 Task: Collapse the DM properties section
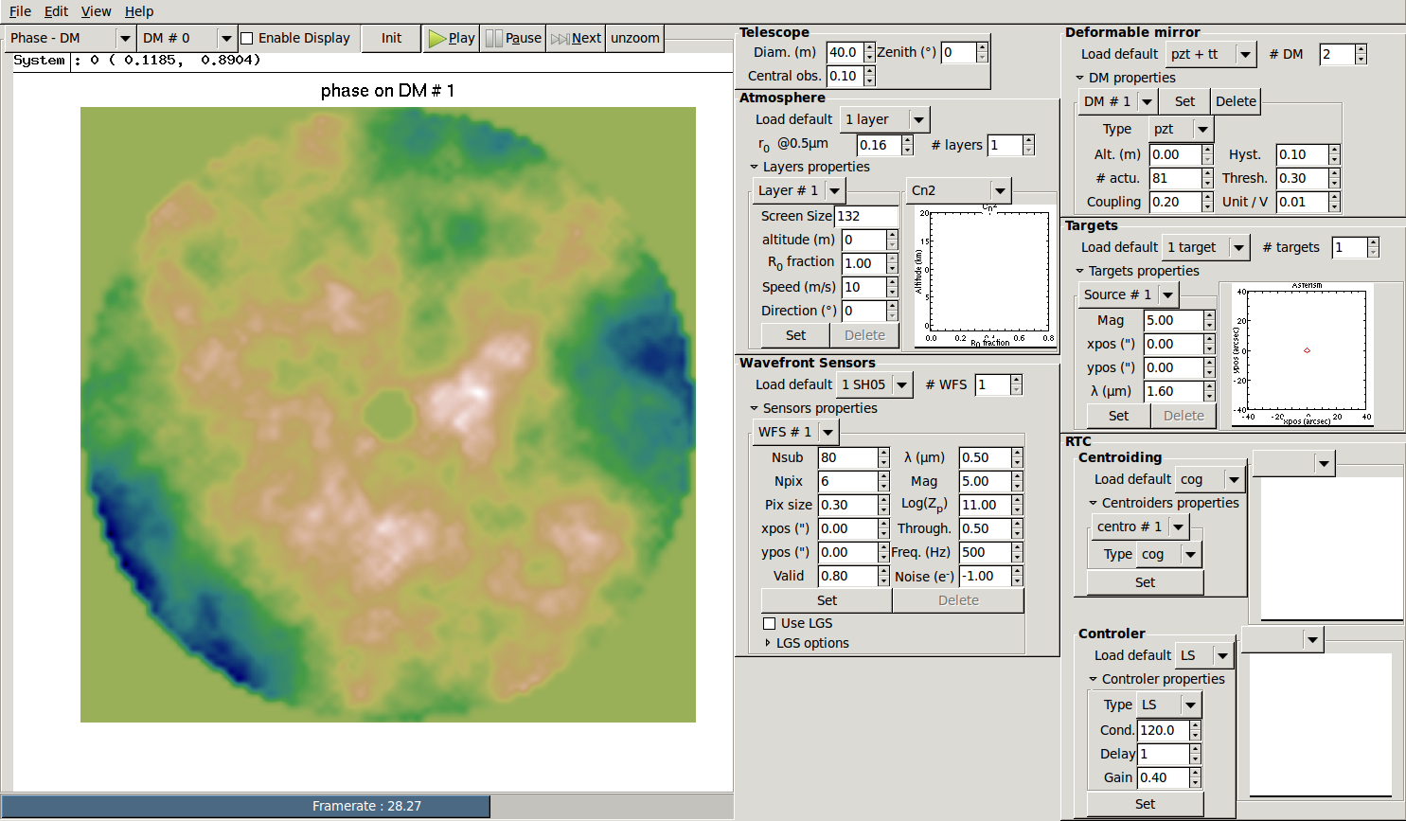pyautogui.click(x=1080, y=78)
